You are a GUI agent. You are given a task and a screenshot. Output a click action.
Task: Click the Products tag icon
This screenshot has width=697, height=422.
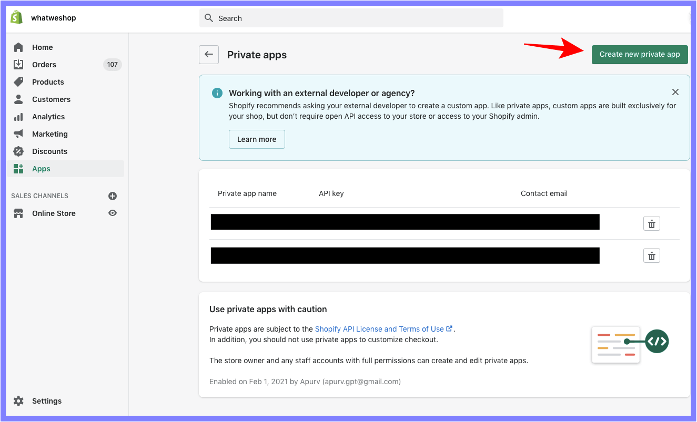tap(18, 82)
